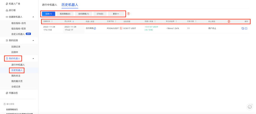Open the 更多 filter dropdown
Viewport: 256px width, 114px height.
116,14
